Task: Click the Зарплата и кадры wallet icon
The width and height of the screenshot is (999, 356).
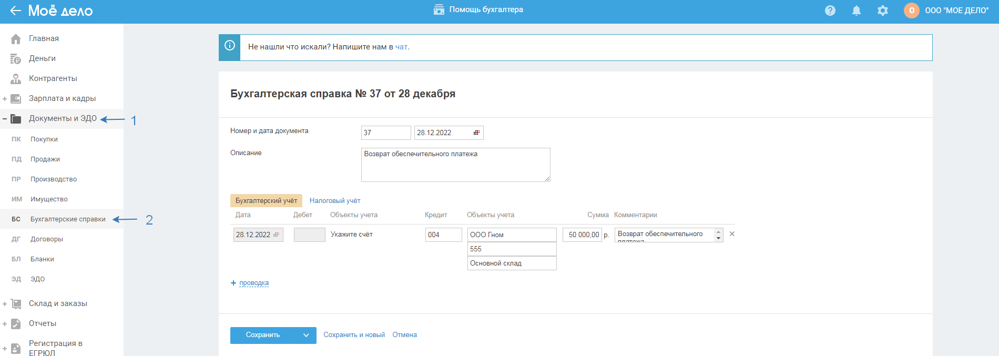Action: pos(16,99)
